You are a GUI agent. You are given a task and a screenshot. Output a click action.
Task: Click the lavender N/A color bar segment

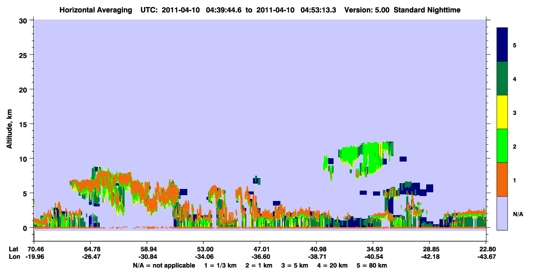[502, 213]
